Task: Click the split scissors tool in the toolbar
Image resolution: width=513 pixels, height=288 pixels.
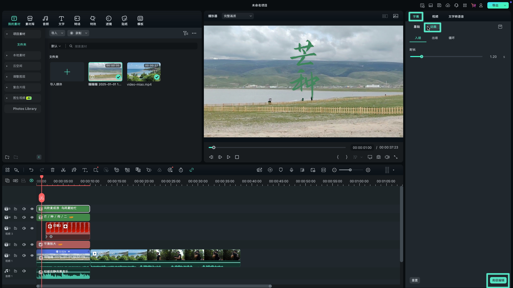Action: (63, 170)
